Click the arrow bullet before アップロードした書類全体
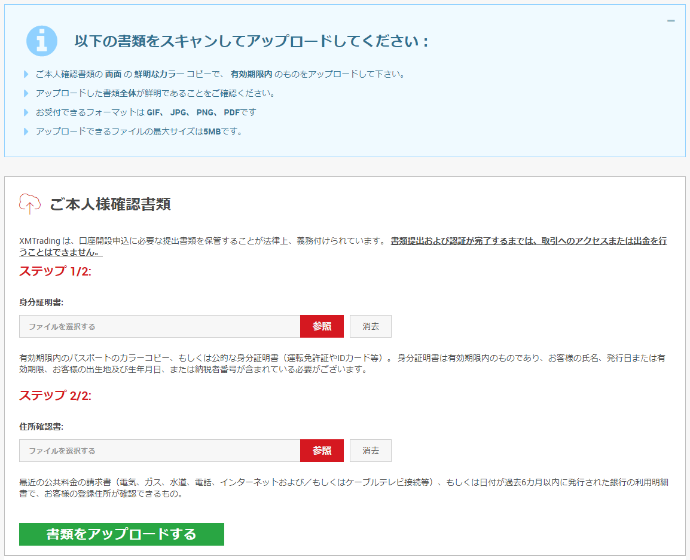This screenshot has height=560, width=690. point(26,94)
